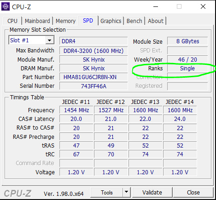Click the 20.0 CAS# Latency cell
This screenshot has width=216, height=200.
(x=76, y=119)
